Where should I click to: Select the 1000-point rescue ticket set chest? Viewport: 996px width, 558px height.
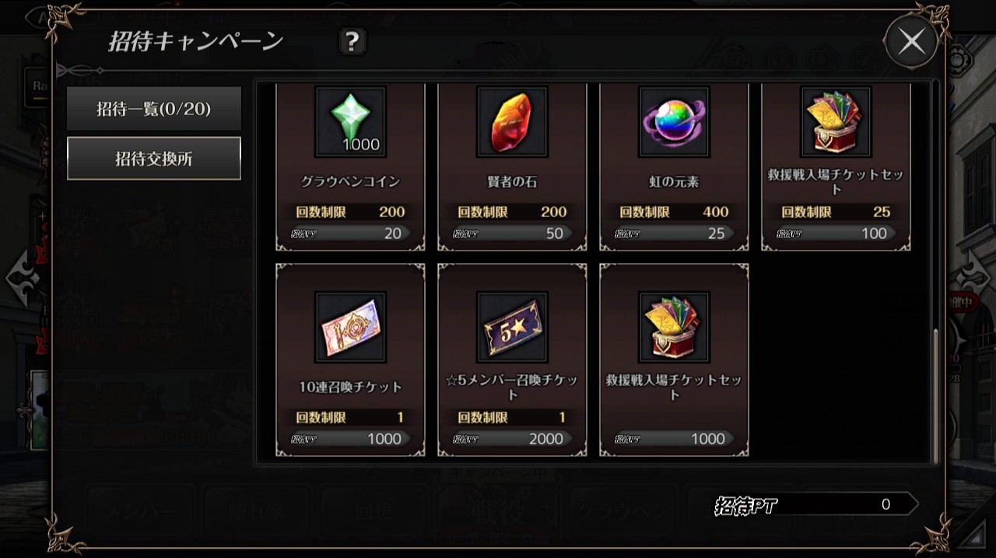click(x=674, y=328)
